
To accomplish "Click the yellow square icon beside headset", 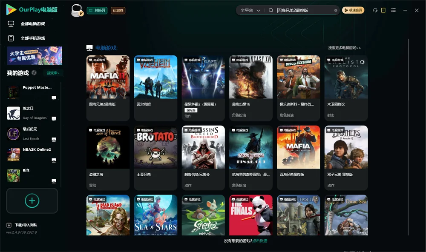I will pyautogui.click(x=383, y=10).
